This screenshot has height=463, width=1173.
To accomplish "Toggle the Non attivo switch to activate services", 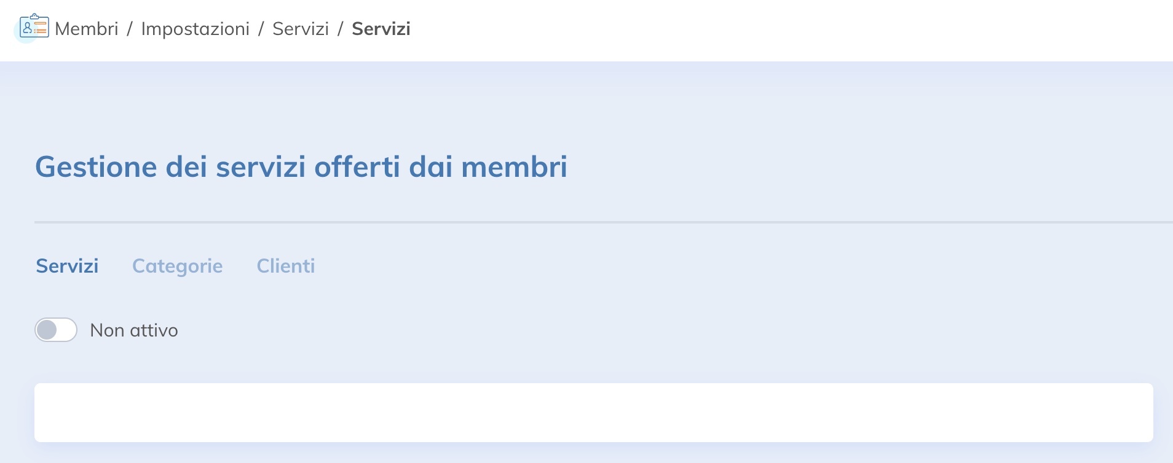I will coord(55,330).
